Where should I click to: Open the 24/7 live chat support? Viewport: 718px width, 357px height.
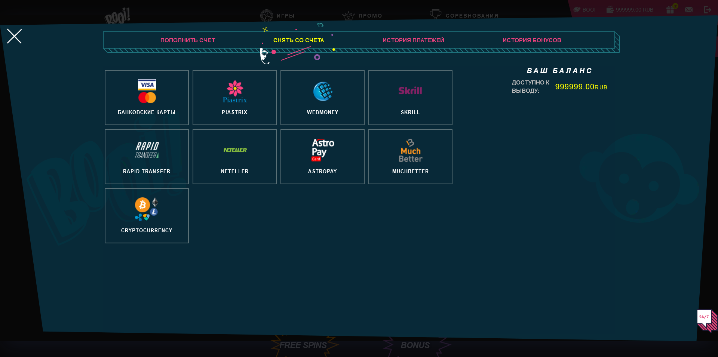(x=705, y=319)
